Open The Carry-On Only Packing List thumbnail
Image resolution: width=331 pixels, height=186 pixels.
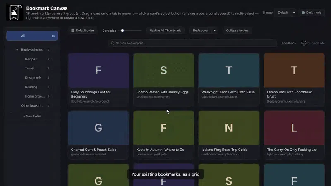coord(294,128)
